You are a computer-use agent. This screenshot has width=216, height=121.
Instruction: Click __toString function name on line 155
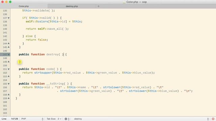(x=55, y=84)
